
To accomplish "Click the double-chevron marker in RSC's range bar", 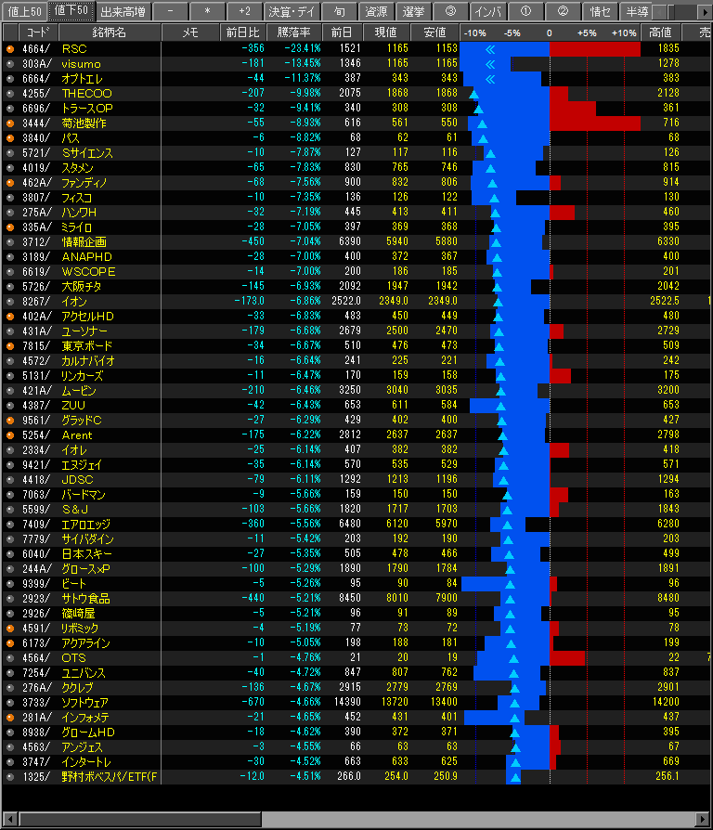I will pos(490,48).
